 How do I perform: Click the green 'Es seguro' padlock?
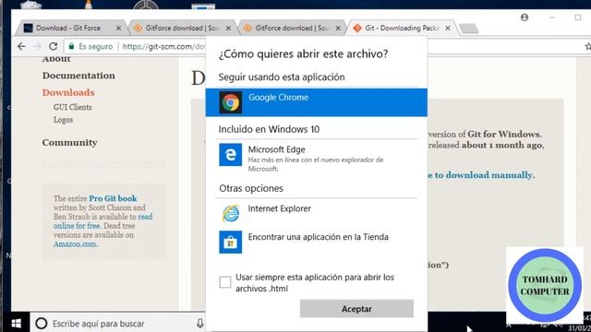[71, 46]
